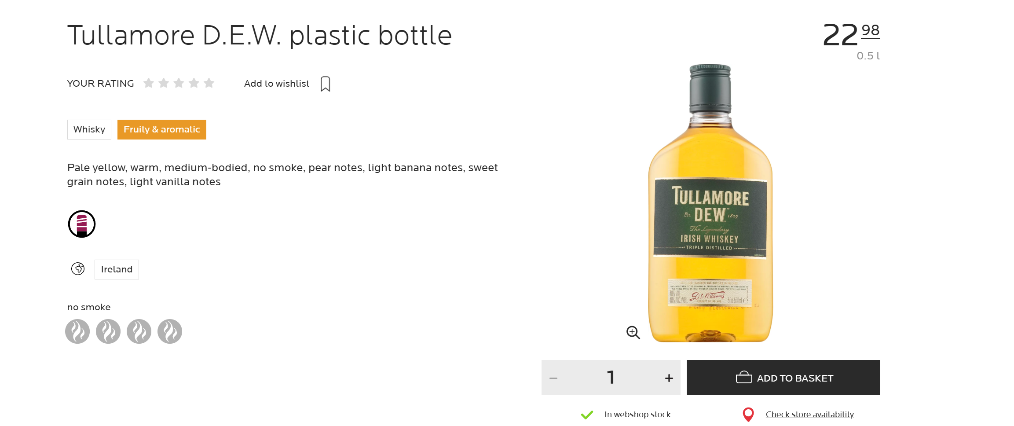Click the Ireland country tag
Screen dimensions: 1014x426
tap(117, 269)
